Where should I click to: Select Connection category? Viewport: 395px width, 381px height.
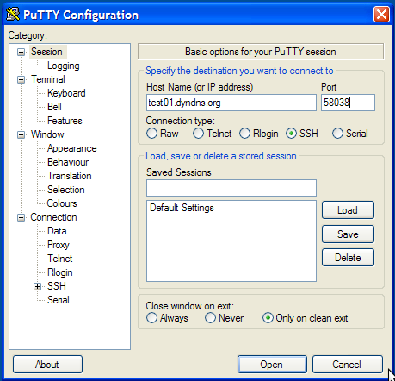tap(53, 217)
